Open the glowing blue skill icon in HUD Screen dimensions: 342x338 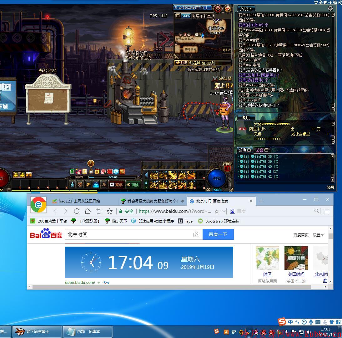(x=96, y=185)
